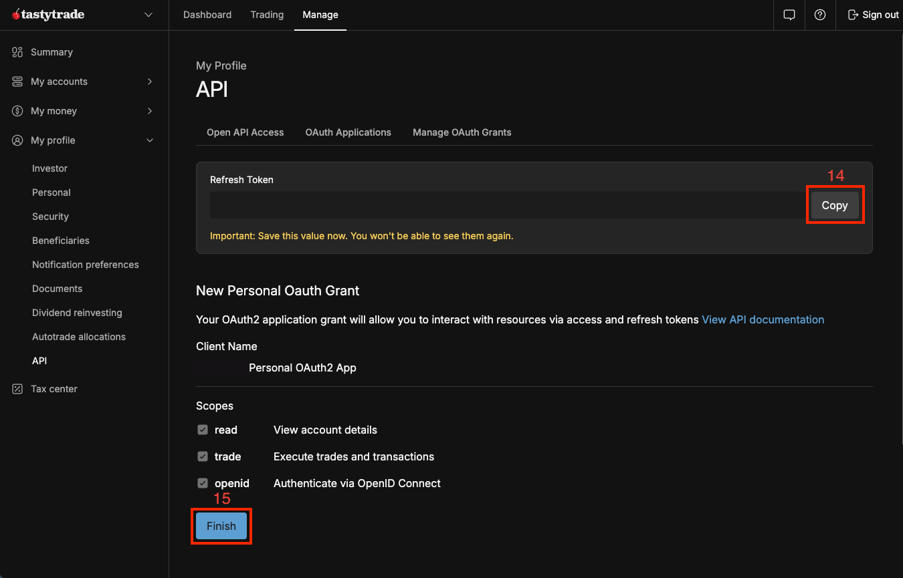Collapse the My profile section chevron
903x578 pixels.
[150, 140]
